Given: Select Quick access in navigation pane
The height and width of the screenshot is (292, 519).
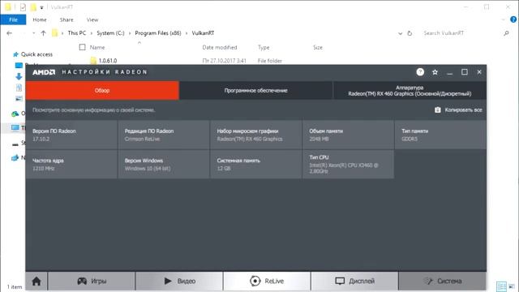Looking at the screenshot, I should 36,54.
